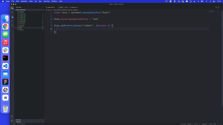Viewport: 223px width, 125px height.
Task: Open index.html in the file explorer
Action: point(22,22)
